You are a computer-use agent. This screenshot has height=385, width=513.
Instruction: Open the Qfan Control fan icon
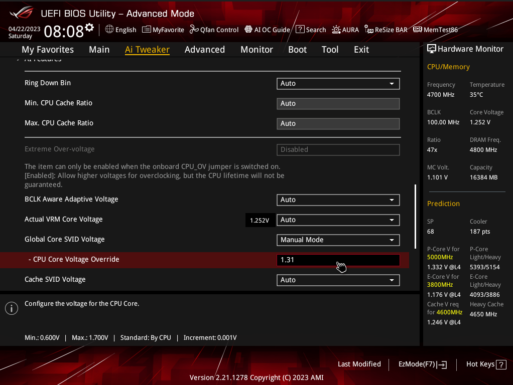click(194, 30)
